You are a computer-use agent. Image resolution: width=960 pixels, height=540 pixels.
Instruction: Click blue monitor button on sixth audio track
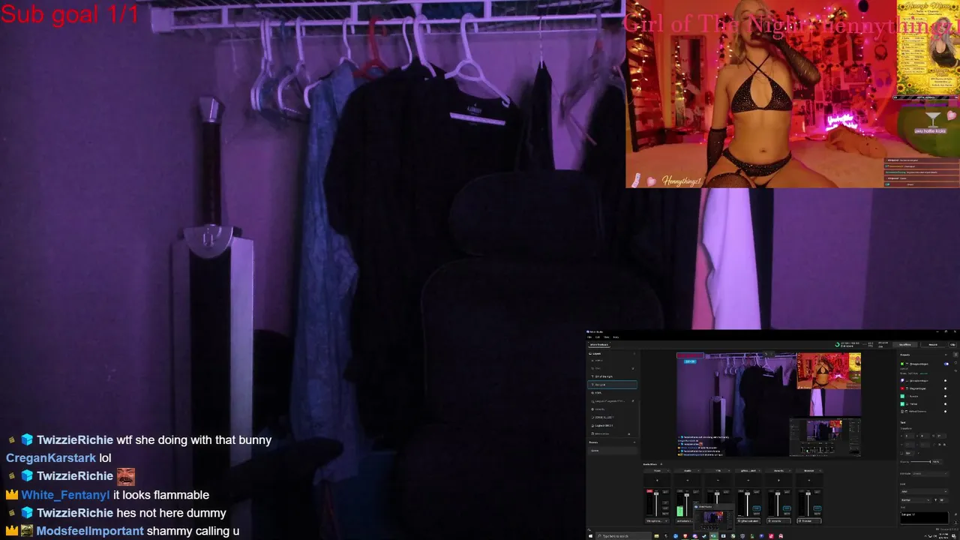817,508
